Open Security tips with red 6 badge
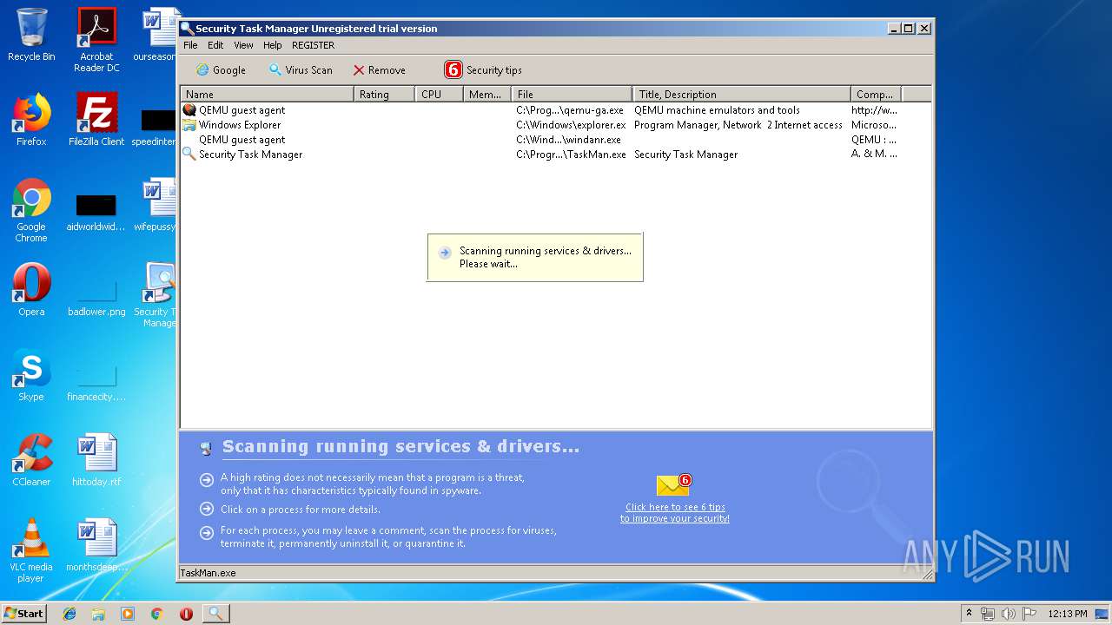 click(483, 70)
